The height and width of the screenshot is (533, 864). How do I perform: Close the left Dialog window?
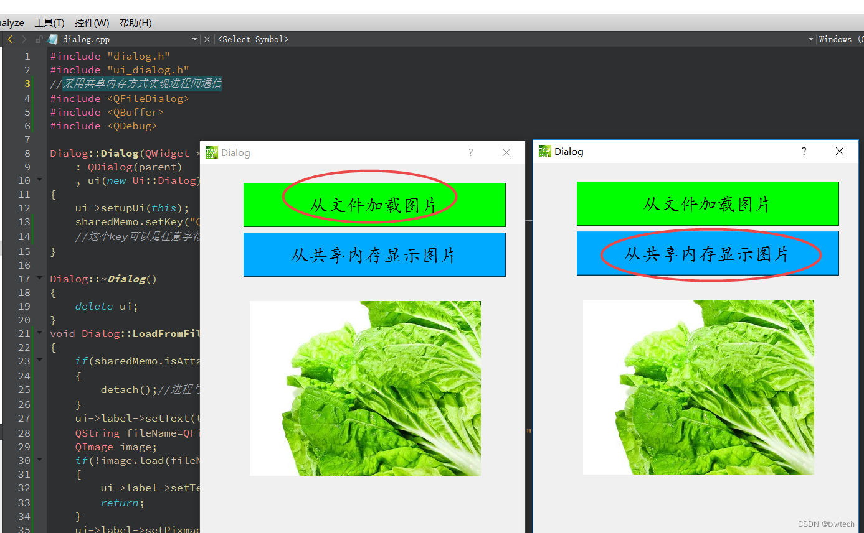[506, 152]
